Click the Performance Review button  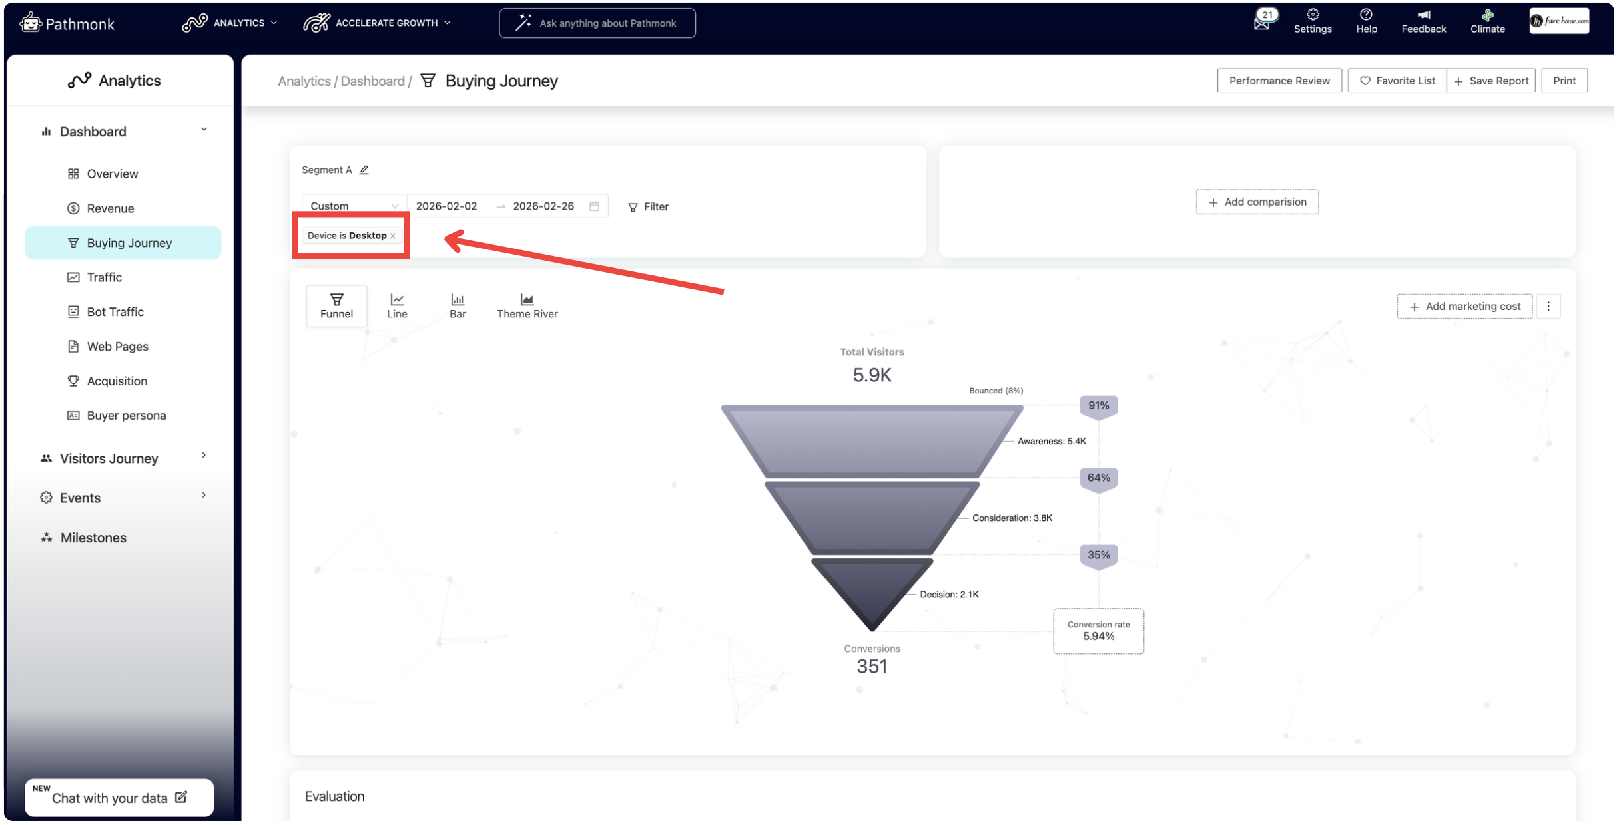[x=1279, y=81]
